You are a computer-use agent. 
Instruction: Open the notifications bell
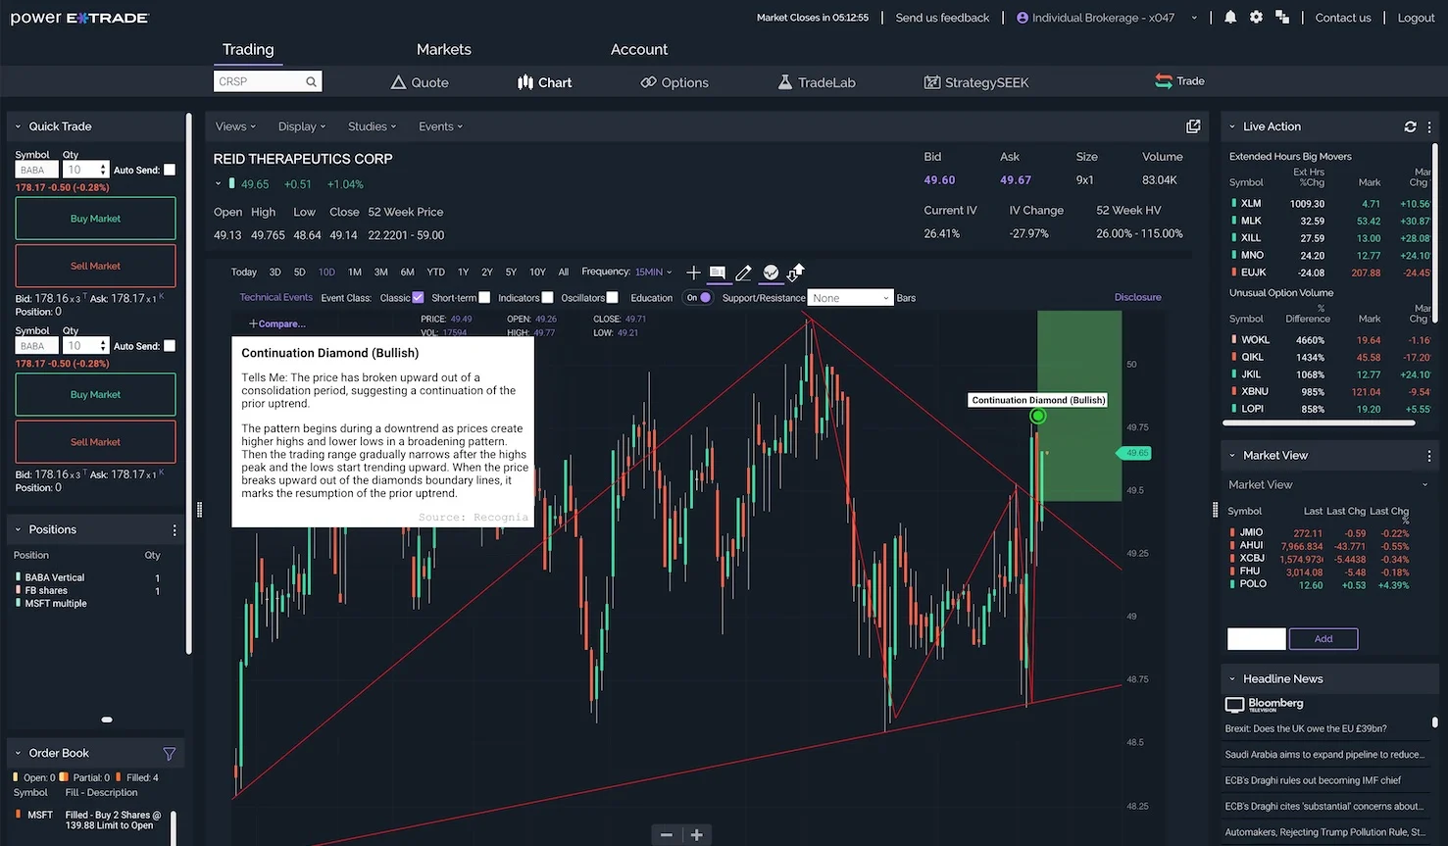coord(1230,18)
